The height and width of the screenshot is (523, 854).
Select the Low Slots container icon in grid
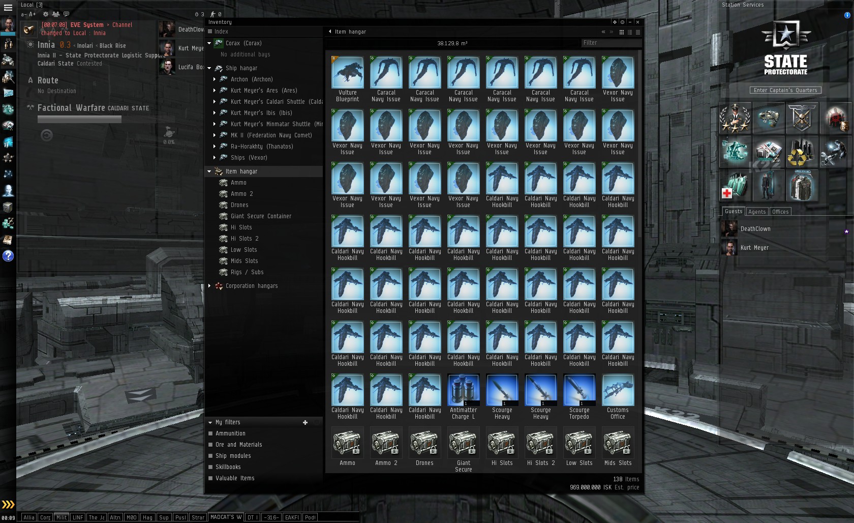click(579, 446)
